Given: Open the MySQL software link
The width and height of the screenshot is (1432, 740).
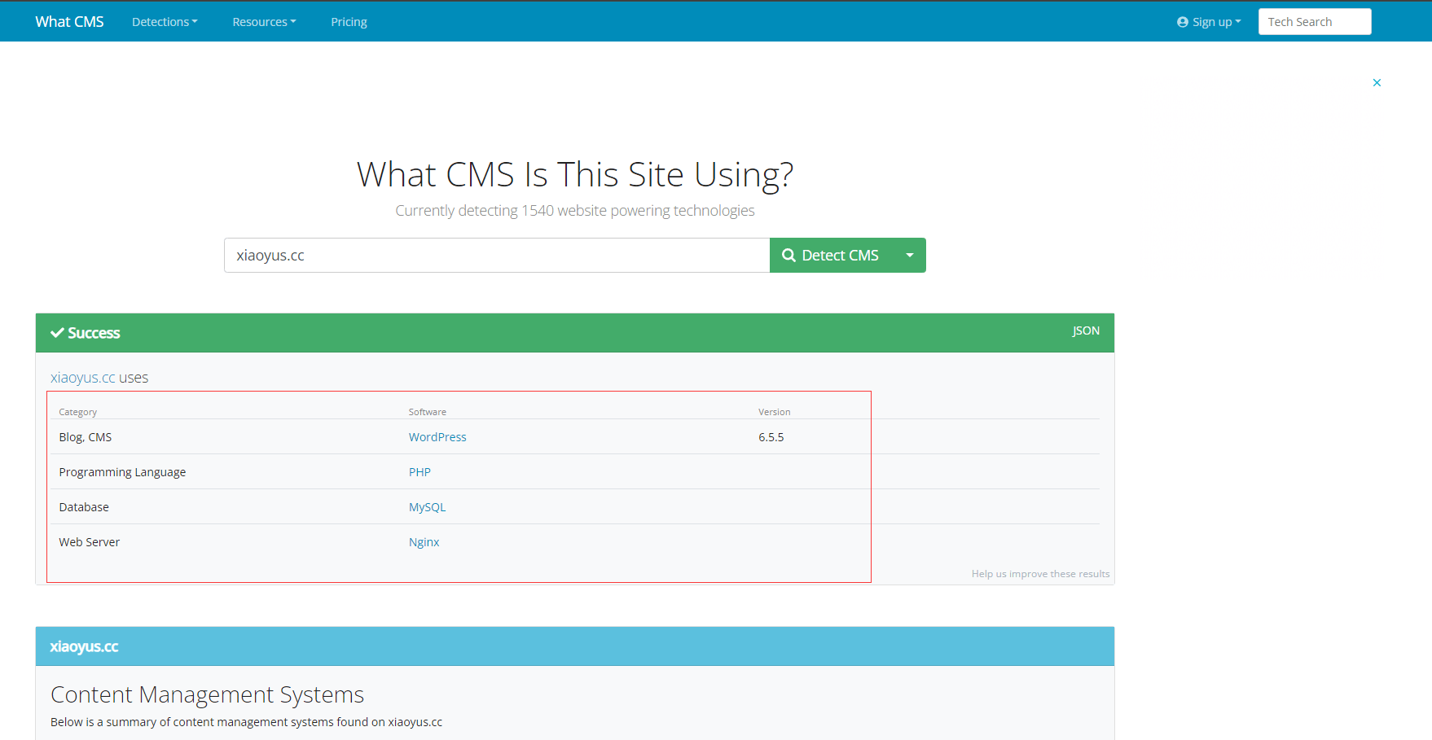Looking at the screenshot, I should pos(427,507).
